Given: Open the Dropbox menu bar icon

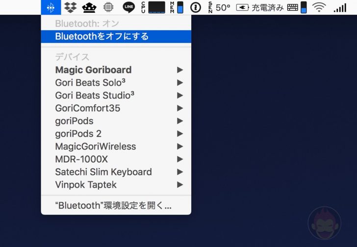Looking at the screenshot, I should click(x=70, y=7).
